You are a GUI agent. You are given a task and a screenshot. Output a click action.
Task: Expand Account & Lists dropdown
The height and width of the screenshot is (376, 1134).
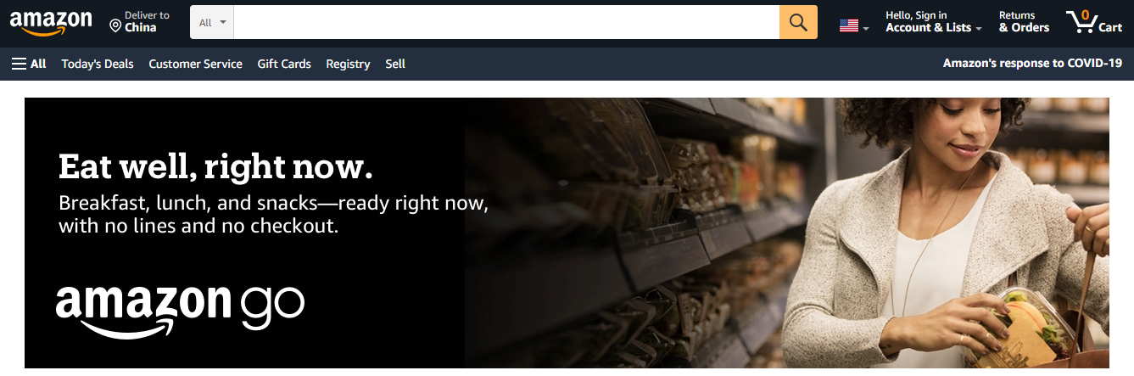coord(934,22)
